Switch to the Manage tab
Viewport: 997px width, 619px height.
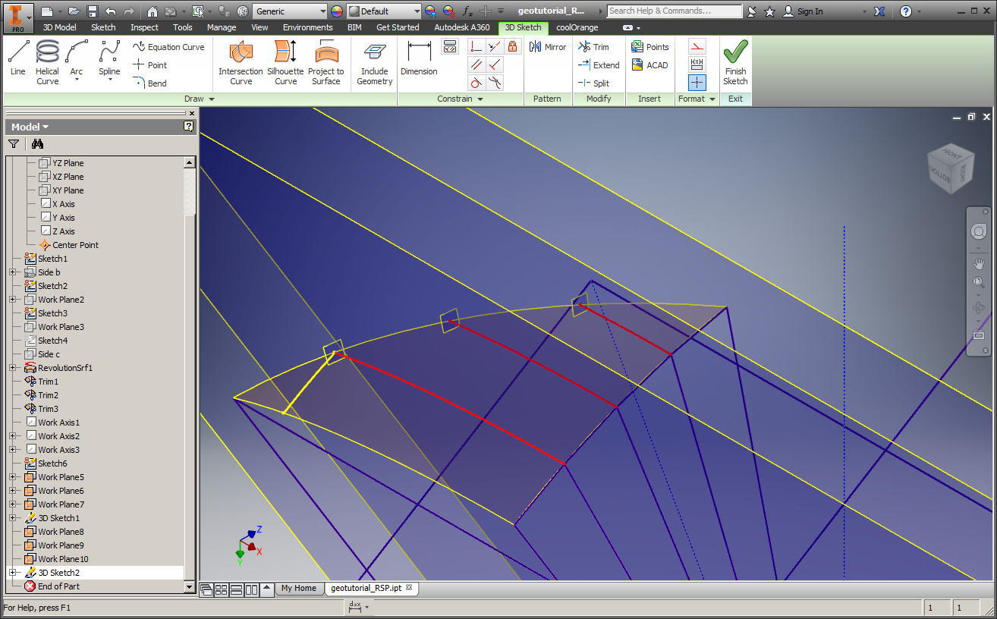pyautogui.click(x=222, y=27)
